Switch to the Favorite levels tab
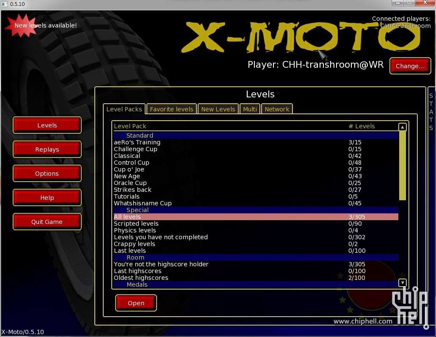This screenshot has height=337, width=436. pos(171,109)
